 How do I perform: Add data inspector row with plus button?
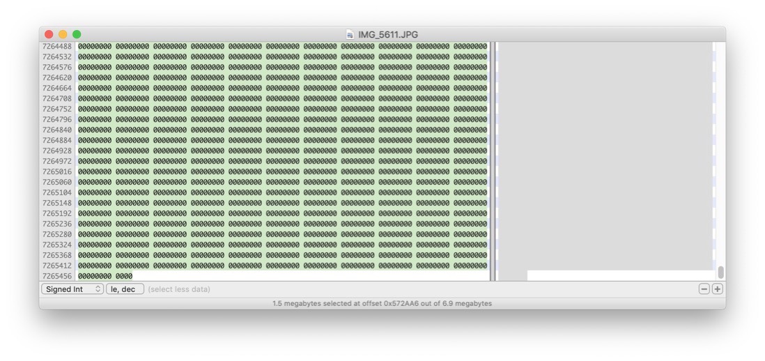(x=717, y=289)
